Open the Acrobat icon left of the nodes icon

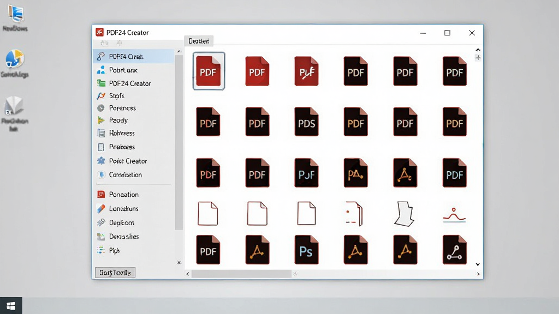pyautogui.click(x=405, y=250)
